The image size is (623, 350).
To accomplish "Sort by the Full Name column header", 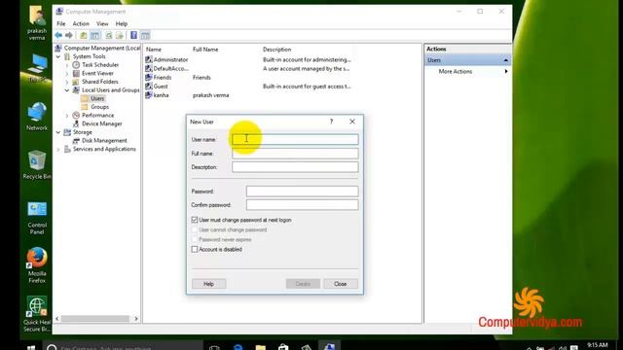I will tap(205, 50).
